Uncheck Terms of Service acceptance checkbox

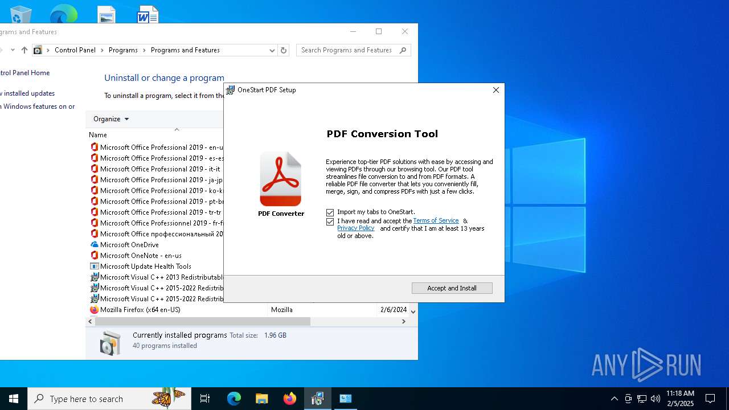pyautogui.click(x=330, y=222)
